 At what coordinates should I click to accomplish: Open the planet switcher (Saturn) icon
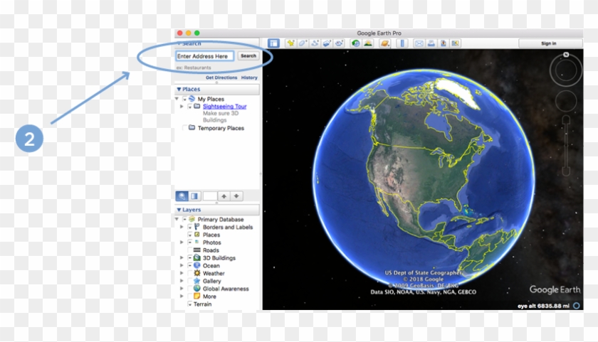[x=385, y=43]
